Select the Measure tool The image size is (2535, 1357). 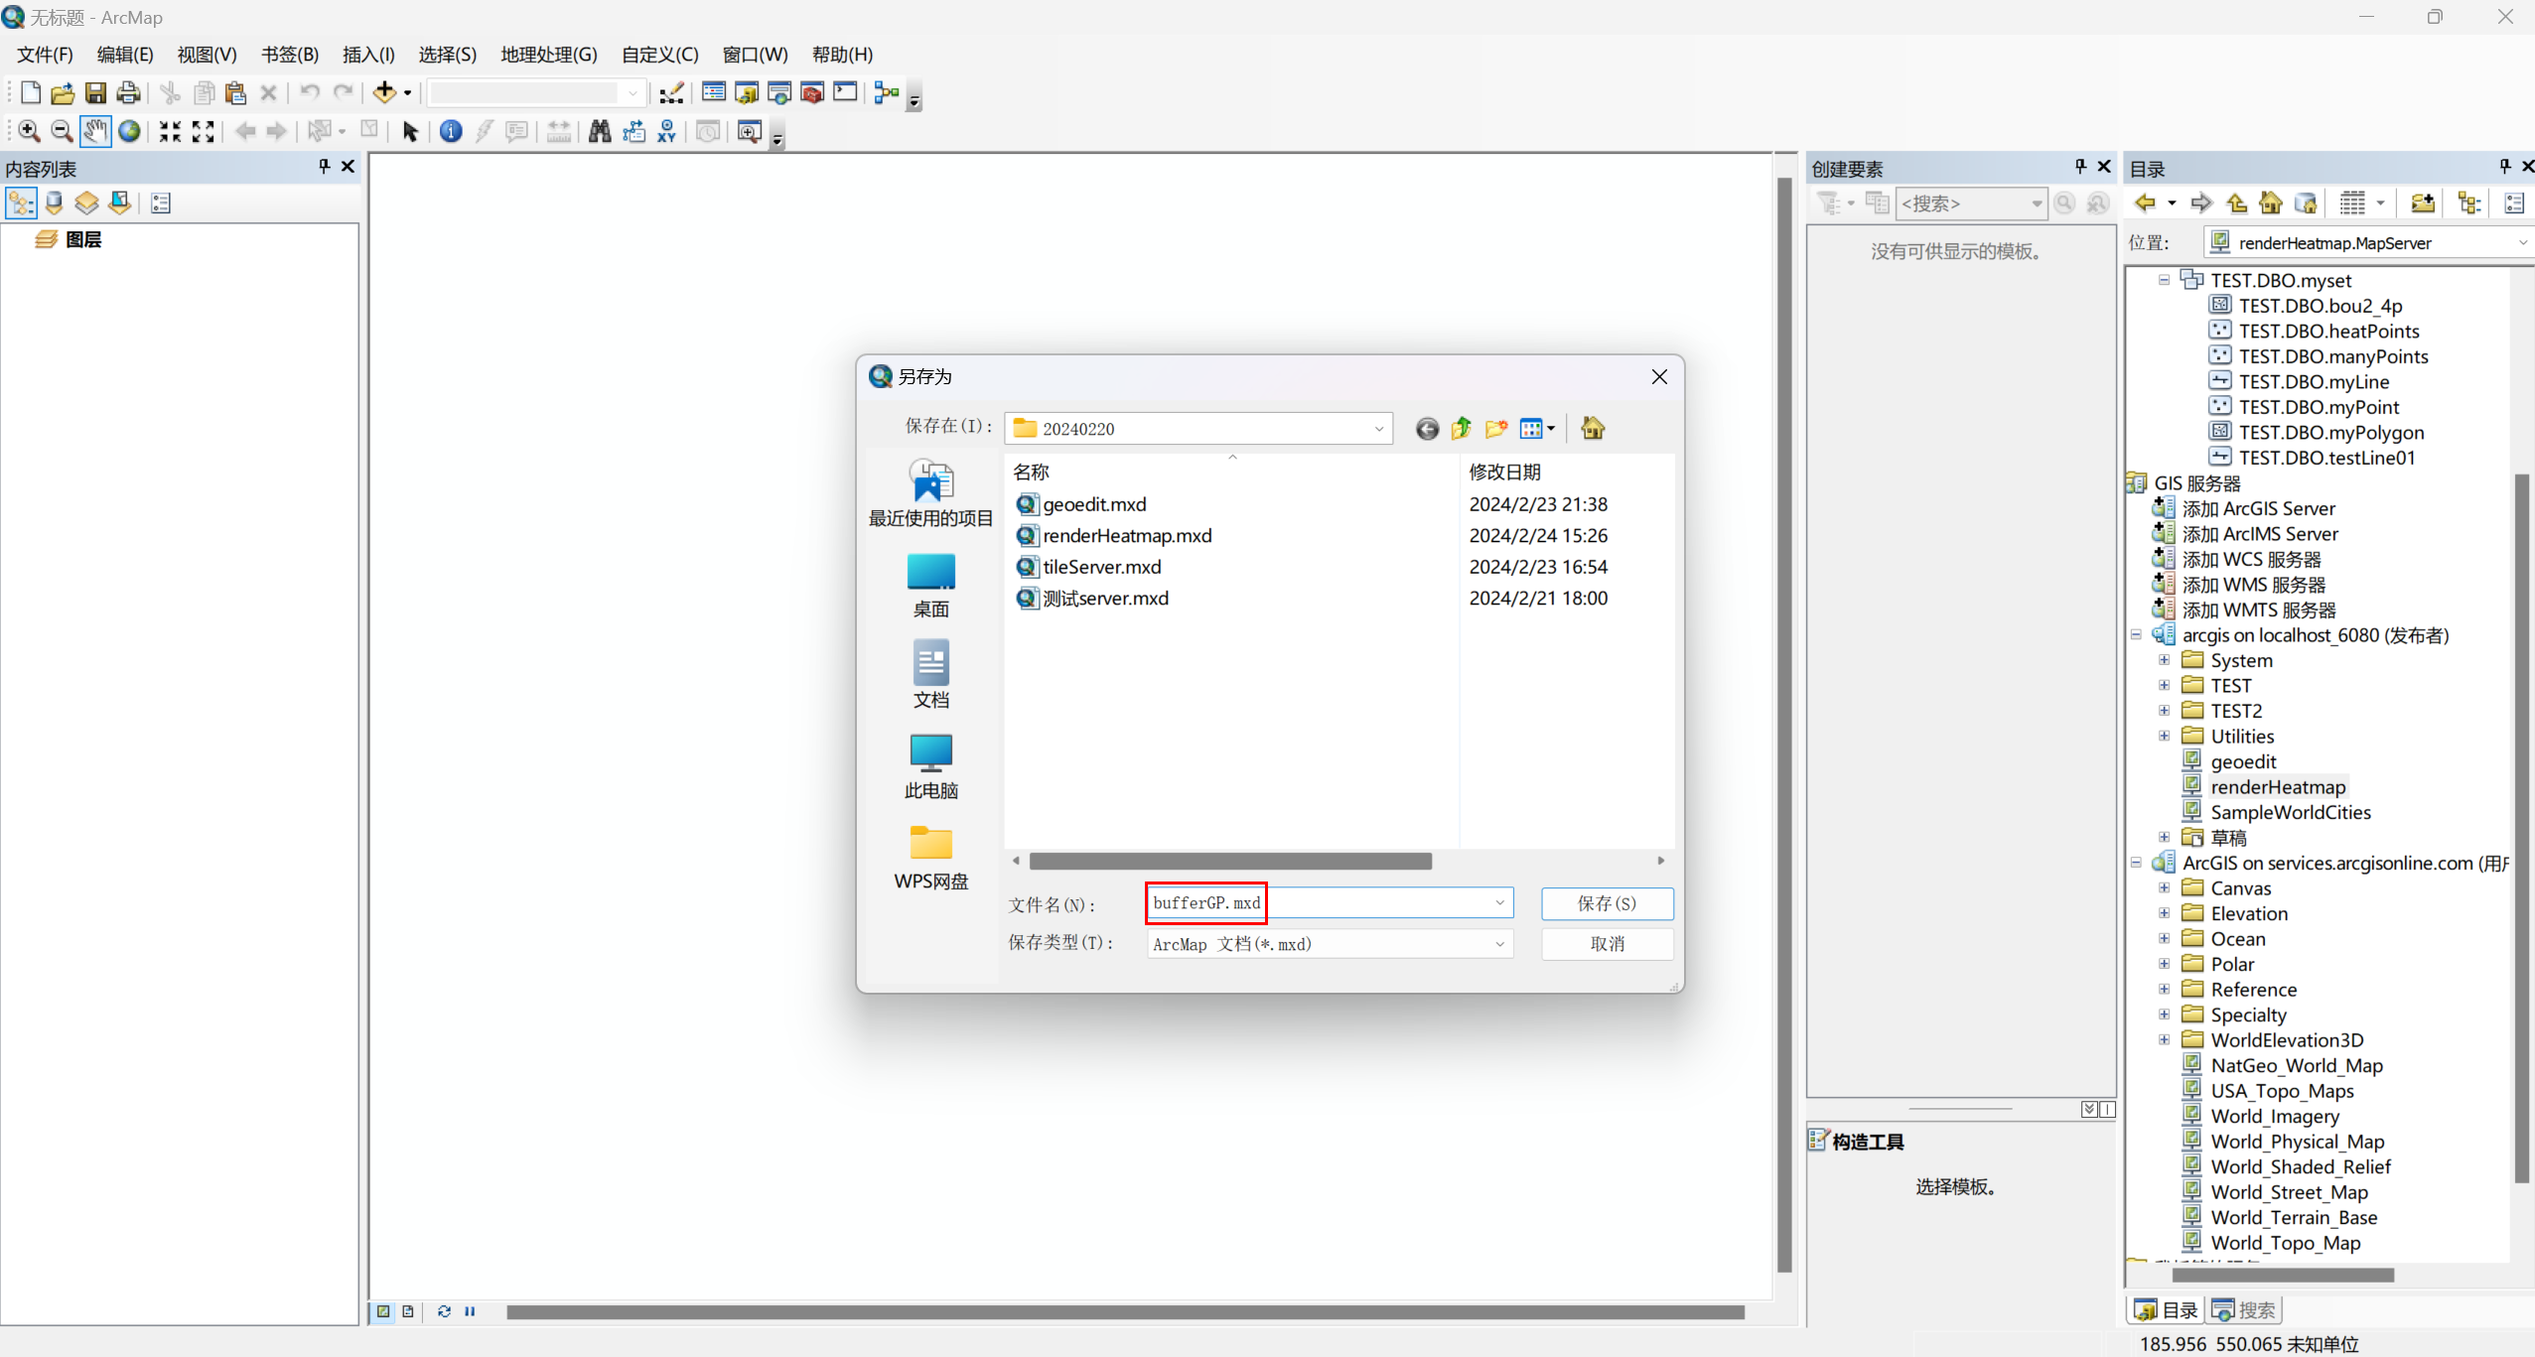558,131
